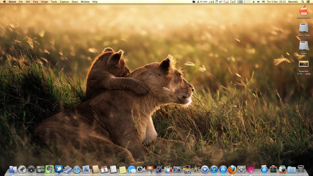Open Mission Control in the Dock
Viewport: 313px width, 176px height.
pyautogui.click(x=40, y=169)
